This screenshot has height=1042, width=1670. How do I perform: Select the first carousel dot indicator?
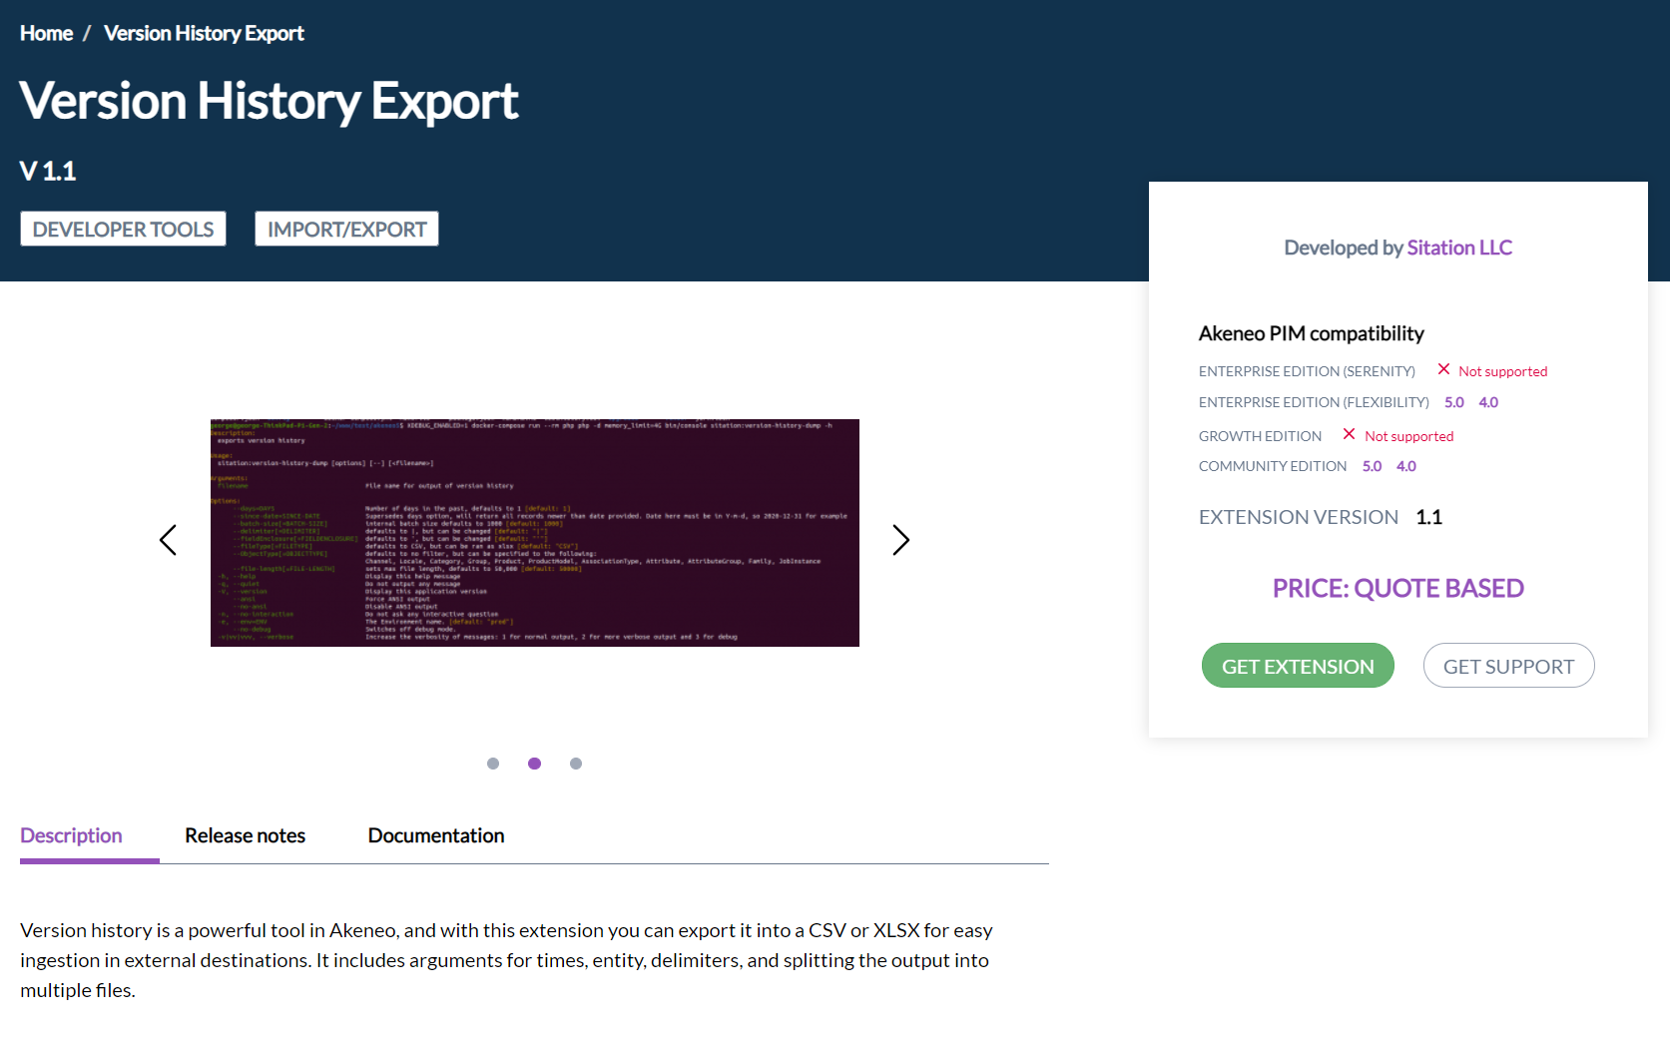coord(493,764)
